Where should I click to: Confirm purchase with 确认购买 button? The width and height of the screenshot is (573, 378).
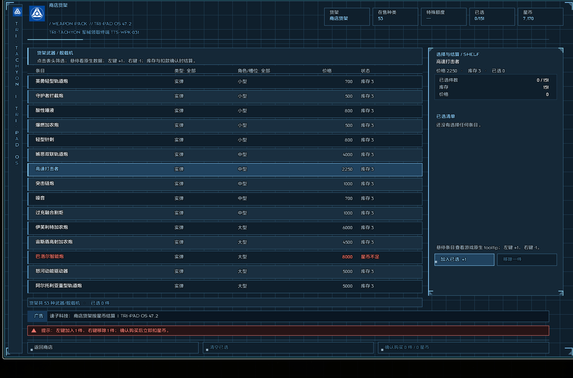point(463,347)
